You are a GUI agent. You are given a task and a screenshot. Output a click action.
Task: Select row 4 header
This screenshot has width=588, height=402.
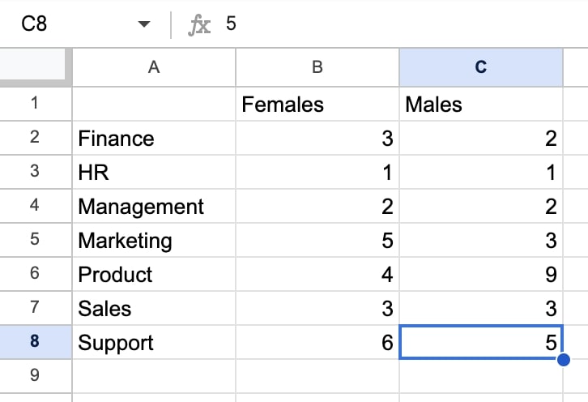[35, 206]
